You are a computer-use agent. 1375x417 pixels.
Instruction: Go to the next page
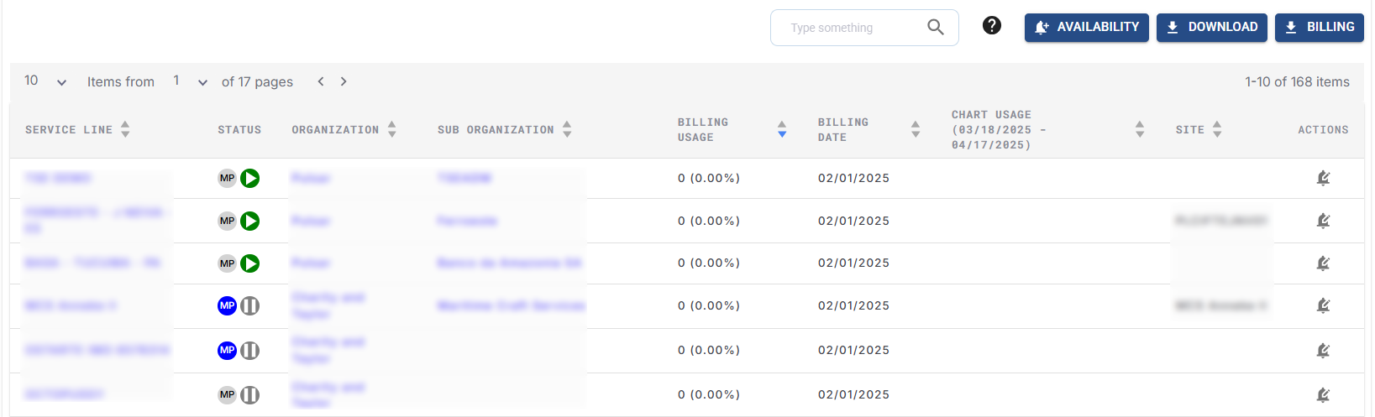click(344, 81)
